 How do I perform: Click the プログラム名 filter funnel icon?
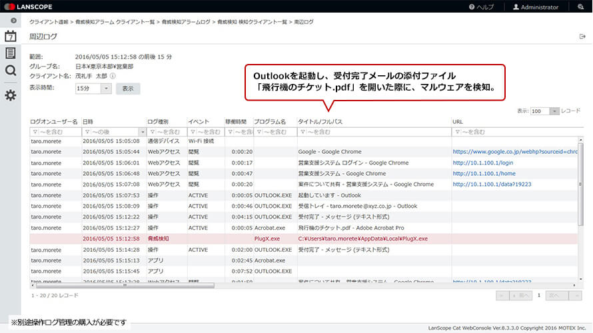coord(259,132)
